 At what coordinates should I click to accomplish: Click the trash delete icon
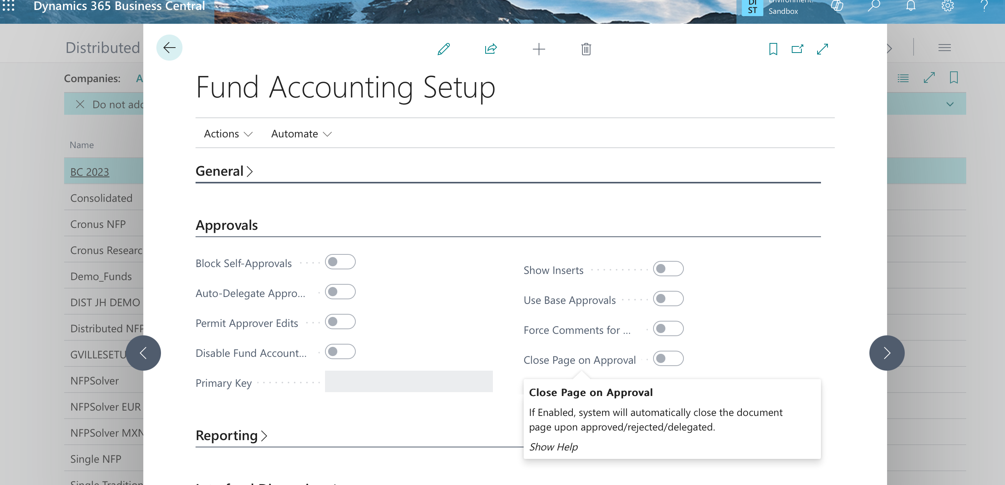(585, 49)
